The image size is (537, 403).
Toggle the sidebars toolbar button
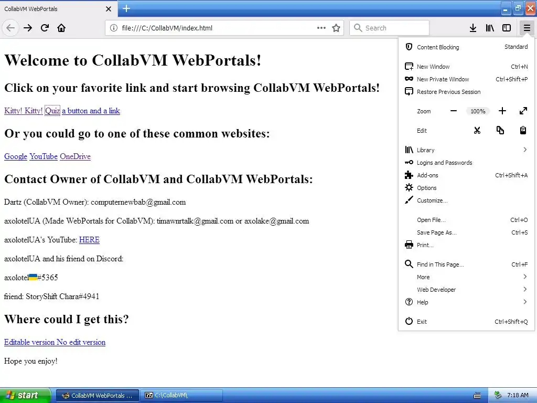point(507,28)
